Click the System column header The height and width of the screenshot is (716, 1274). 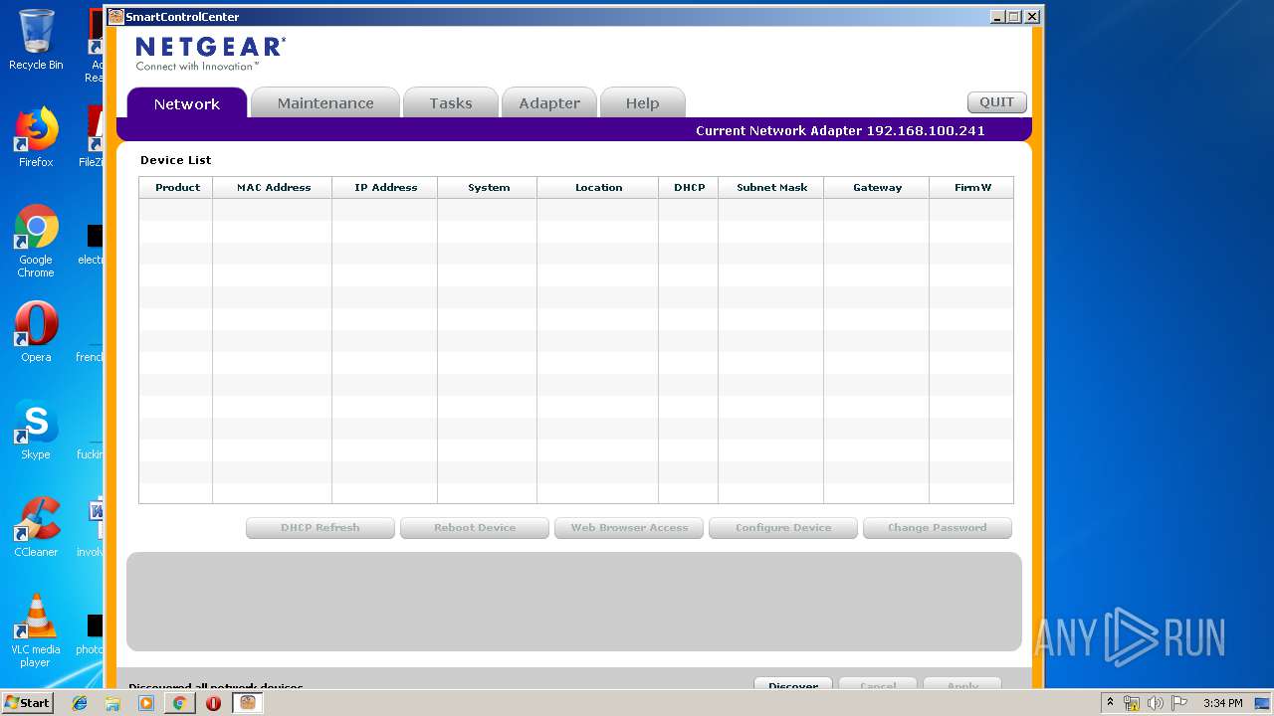[x=489, y=187]
